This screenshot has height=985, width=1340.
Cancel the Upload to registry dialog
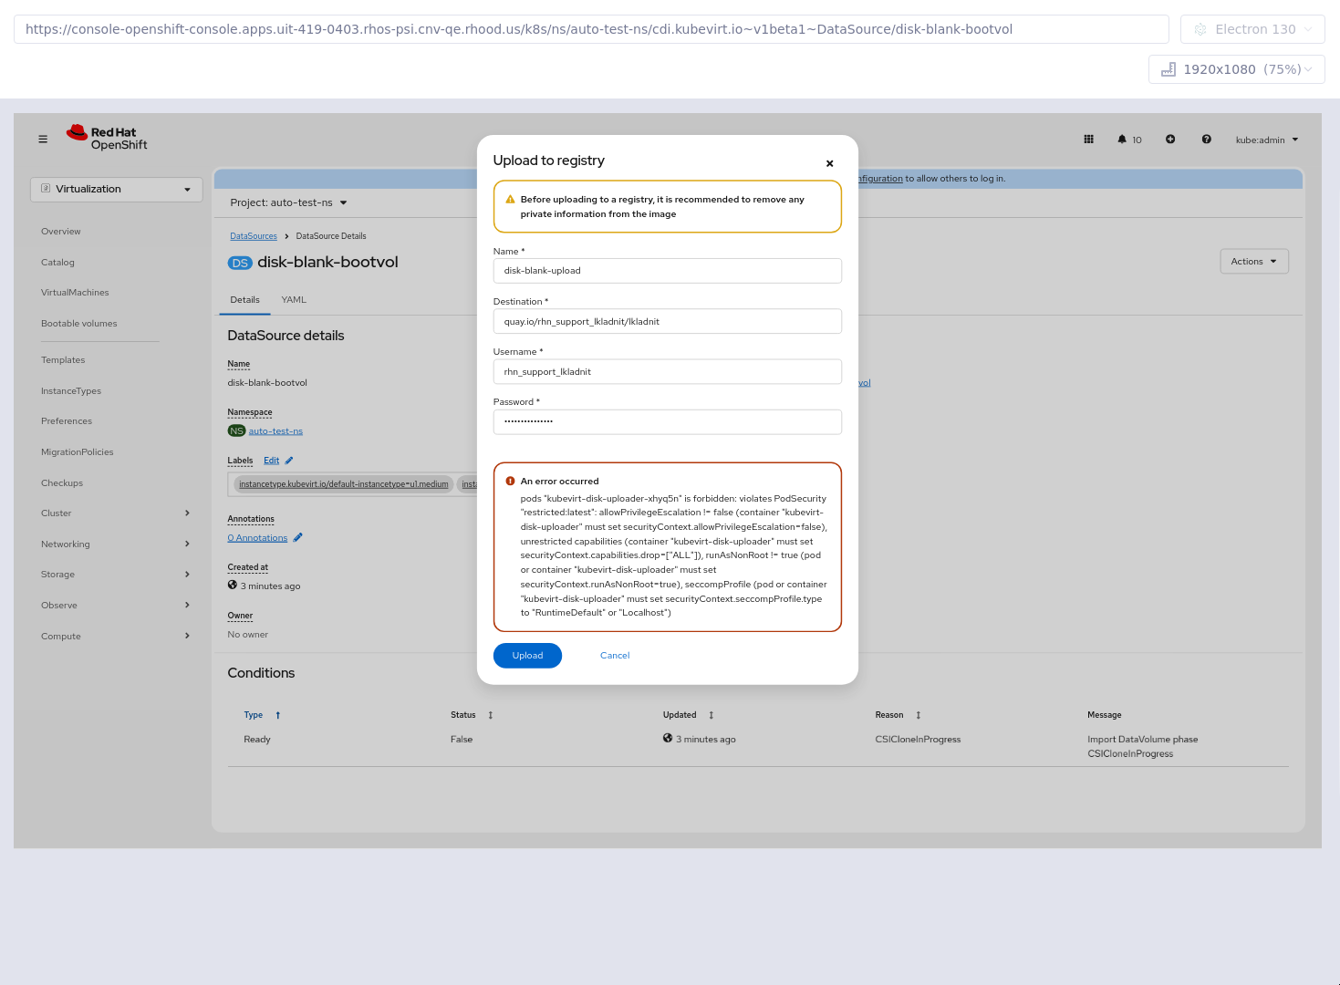615,656
